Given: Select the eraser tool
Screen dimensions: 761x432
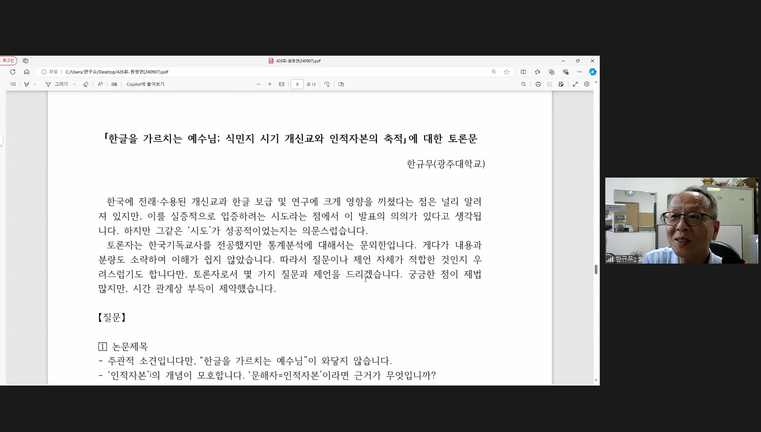Looking at the screenshot, I should pyautogui.click(x=86, y=84).
